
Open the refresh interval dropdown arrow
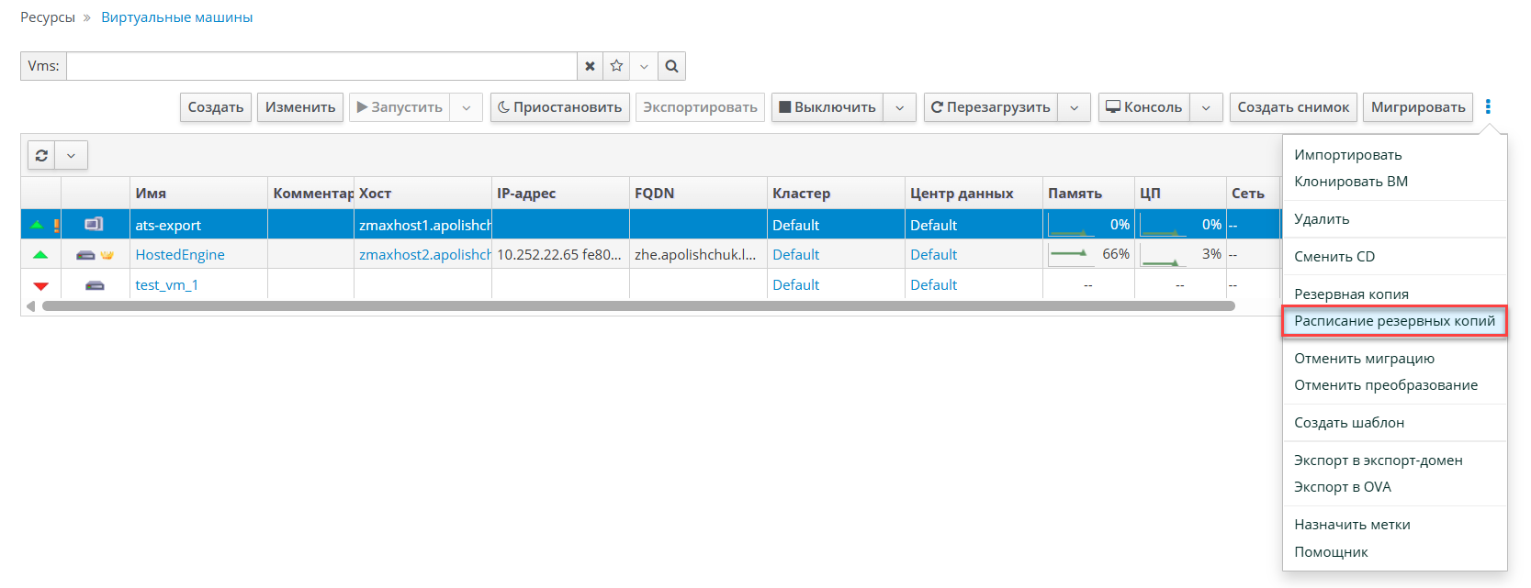tap(71, 155)
